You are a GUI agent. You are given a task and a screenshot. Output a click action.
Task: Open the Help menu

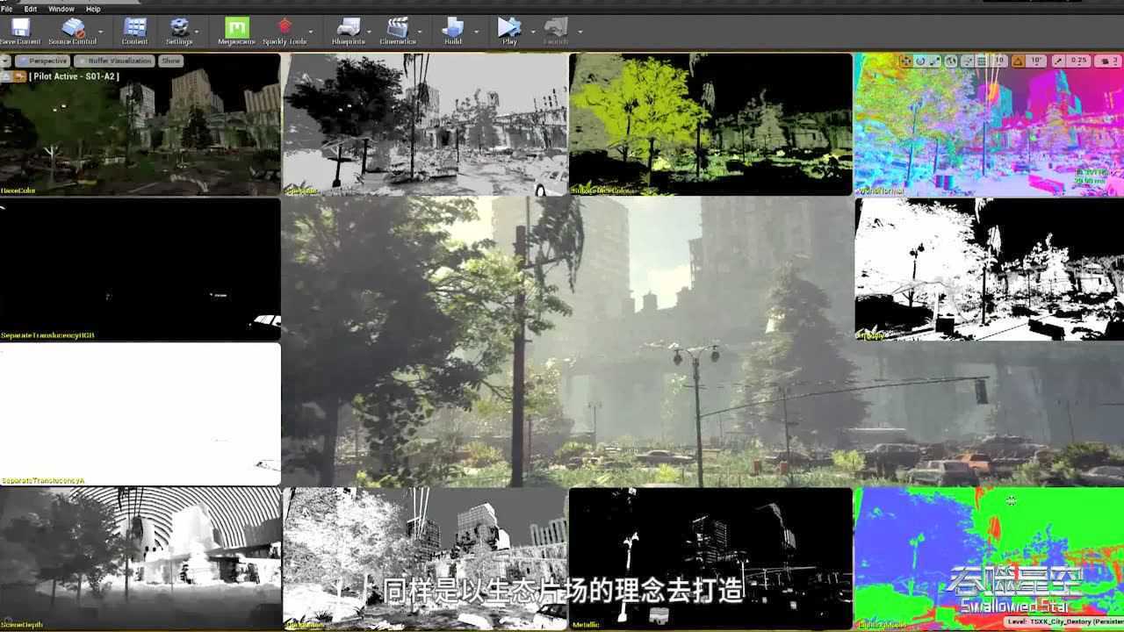click(93, 9)
